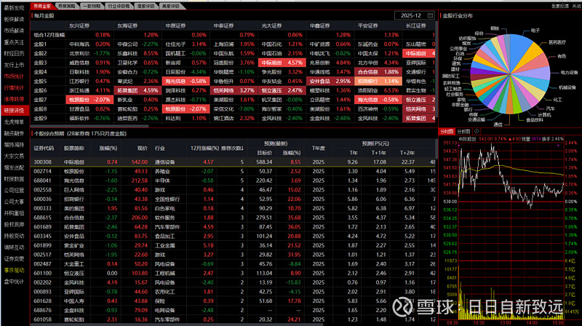This screenshot has width=582, height=326.
Task: Open the 2025-12 month selector field
Action: pyautogui.click(x=414, y=15)
